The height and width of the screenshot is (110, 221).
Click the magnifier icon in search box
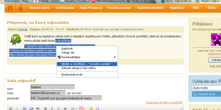point(195,94)
